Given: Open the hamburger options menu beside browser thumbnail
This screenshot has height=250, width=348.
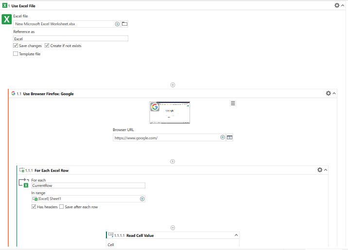Looking at the screenshot, I should 233,103.
